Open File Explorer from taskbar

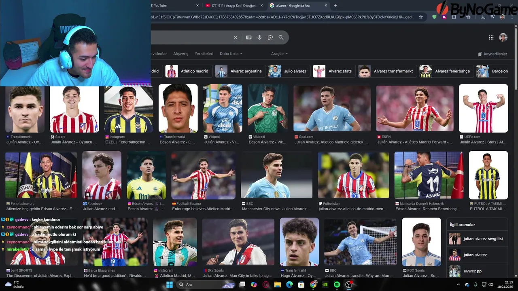point(278,285)
